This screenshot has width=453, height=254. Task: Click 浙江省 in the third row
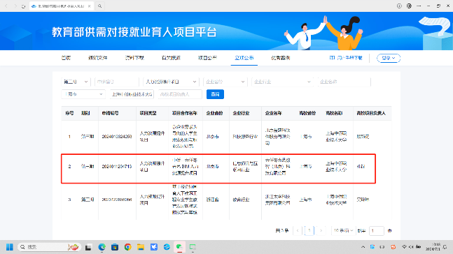tap(212, 200)
